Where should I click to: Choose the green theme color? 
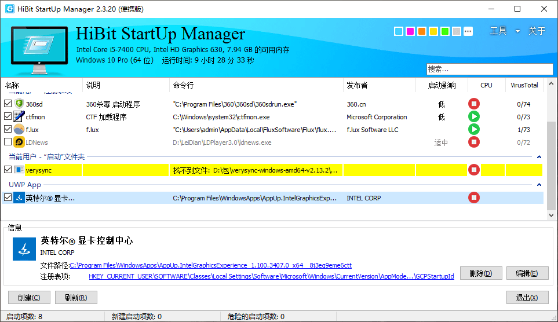click(445, 32)
